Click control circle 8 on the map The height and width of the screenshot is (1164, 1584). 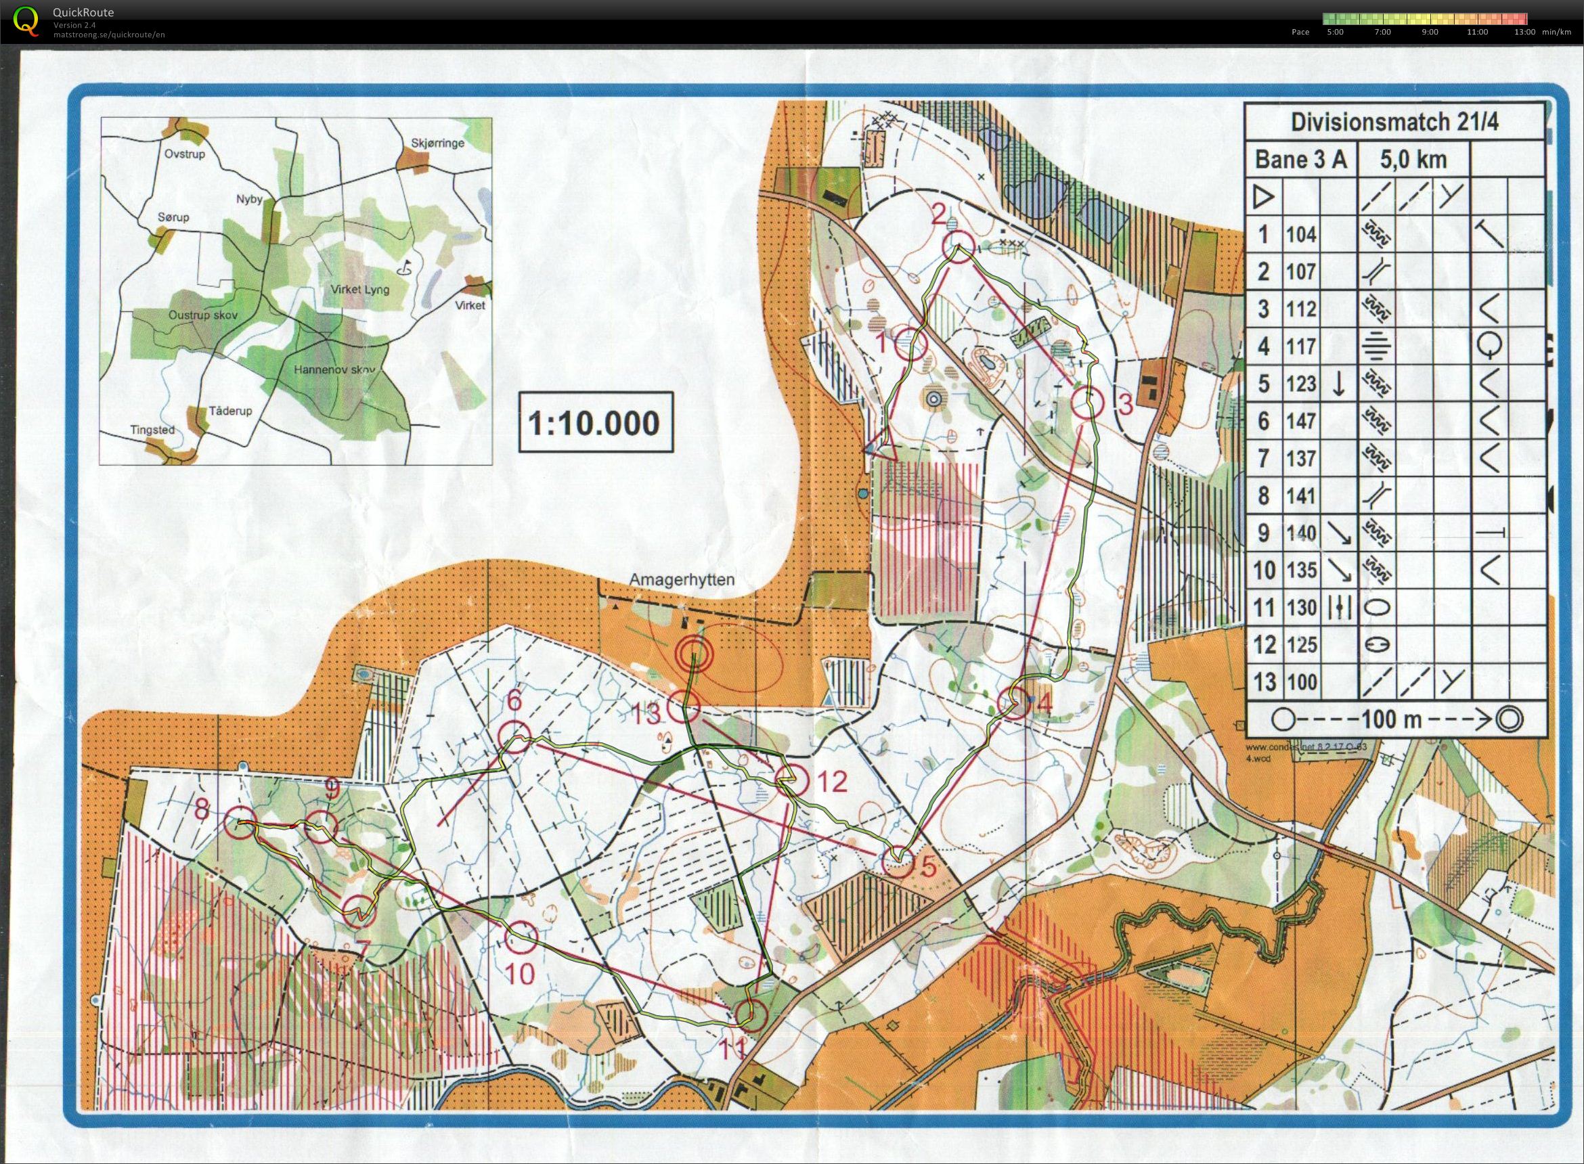[240, 822]
